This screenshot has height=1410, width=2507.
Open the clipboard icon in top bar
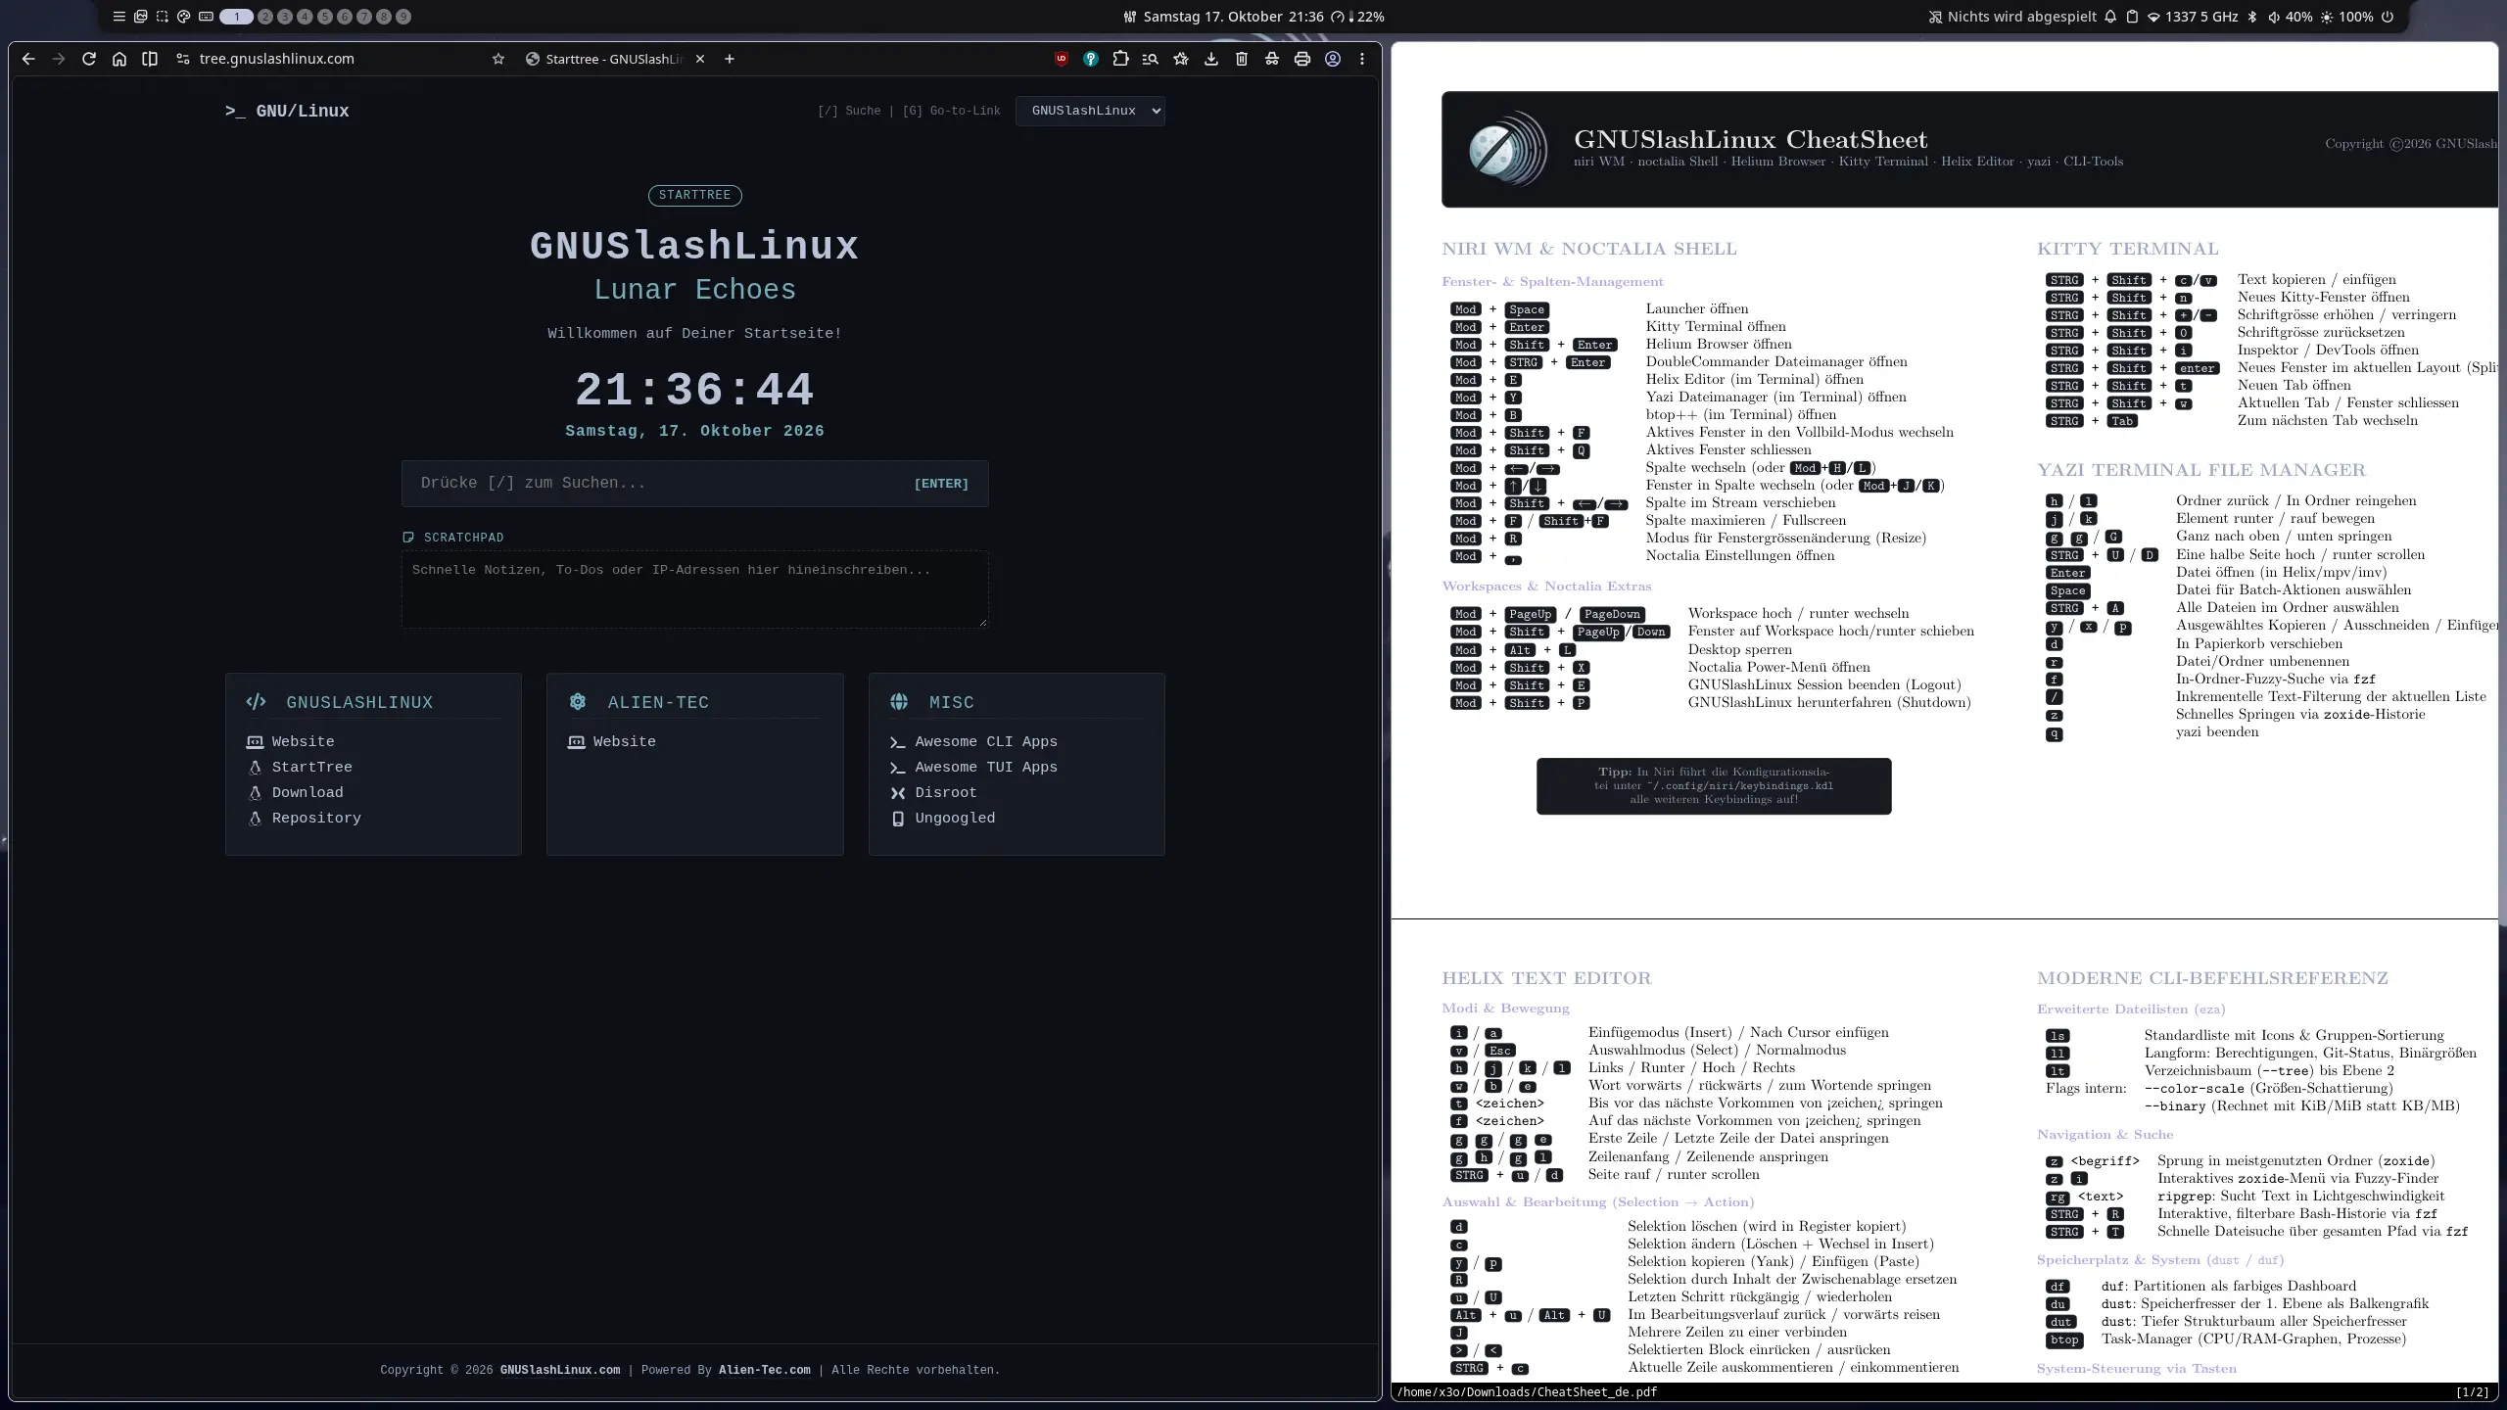pyautogui.click(x=2132, y=17)
